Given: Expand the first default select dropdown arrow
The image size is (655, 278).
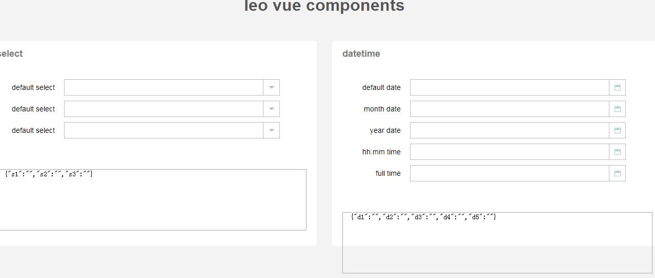Looking at the screenshot, I should point(271,87).
